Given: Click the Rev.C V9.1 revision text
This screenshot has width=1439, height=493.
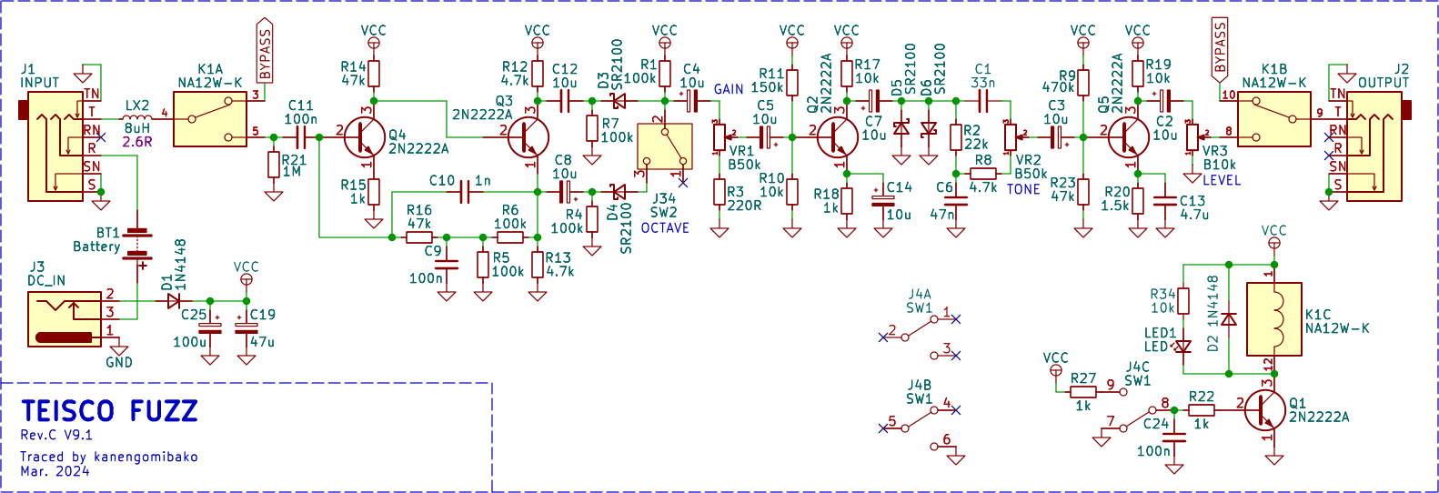Looking at the screenshot, I should tap(56, 435).
